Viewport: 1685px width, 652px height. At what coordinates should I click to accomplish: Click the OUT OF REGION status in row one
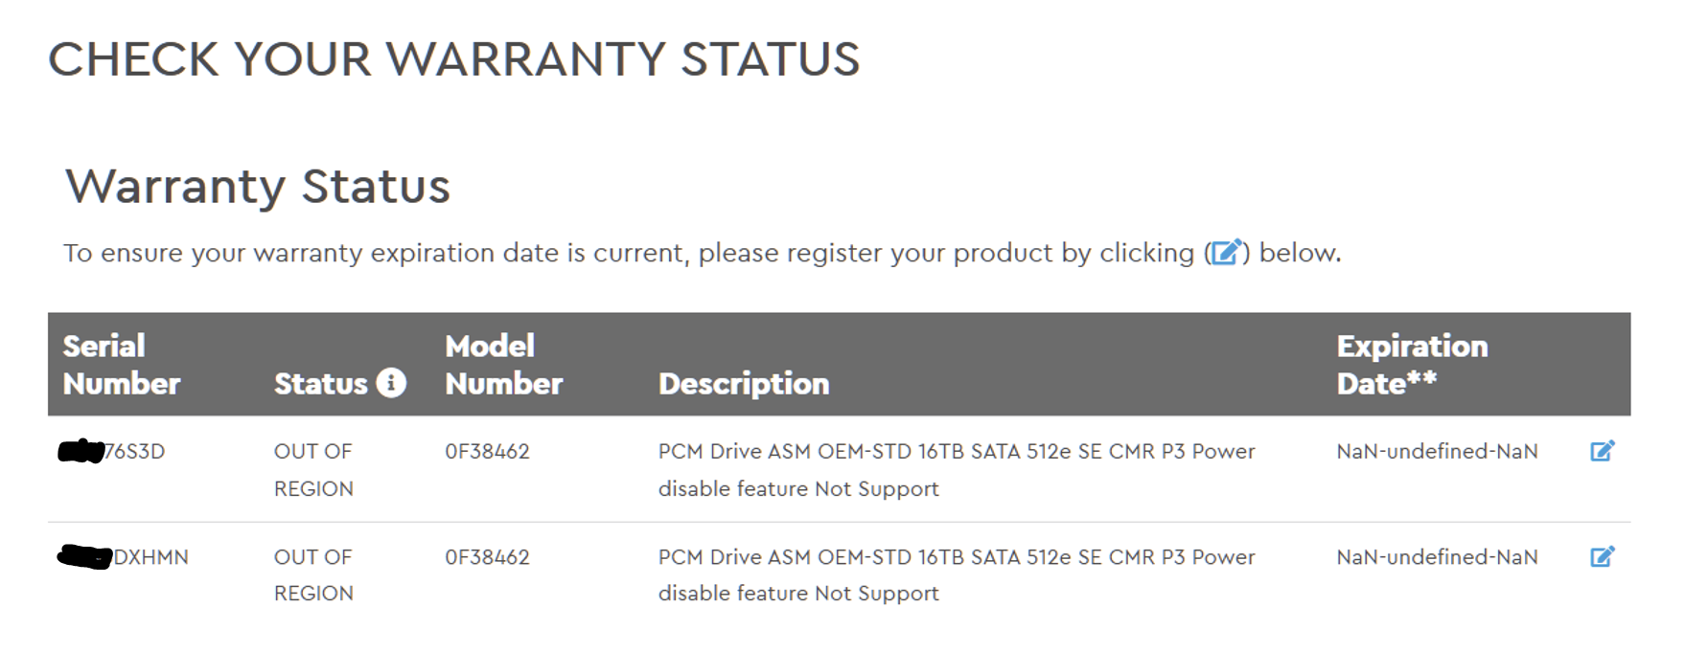312,469
